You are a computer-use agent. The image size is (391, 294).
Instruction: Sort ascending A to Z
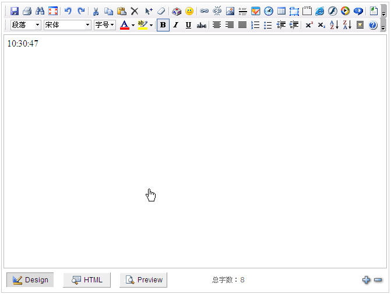coord(334,25)
